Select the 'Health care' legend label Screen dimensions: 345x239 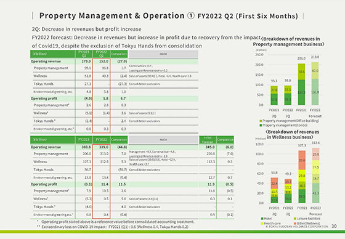pos(272,223)
